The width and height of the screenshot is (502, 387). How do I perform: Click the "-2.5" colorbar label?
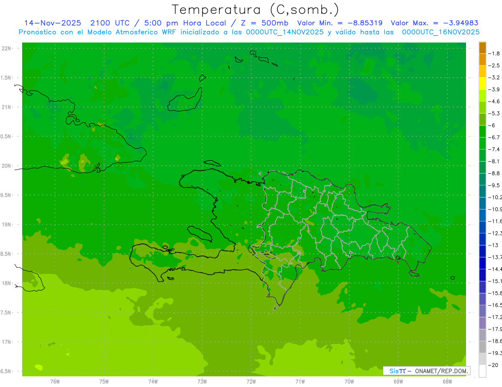click(x=494, y=66)
